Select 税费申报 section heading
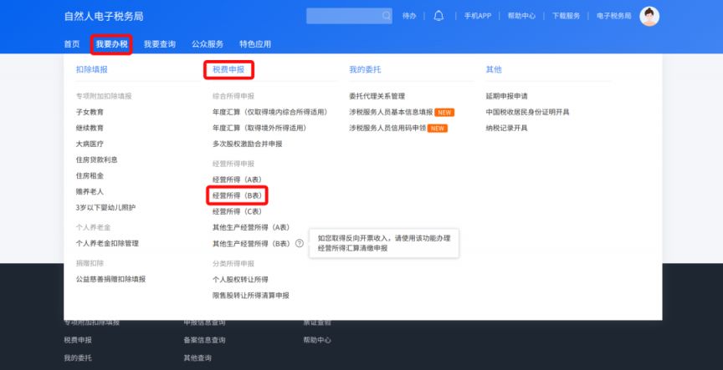Viewport: 723px width, 370px height. pos(228,69)
